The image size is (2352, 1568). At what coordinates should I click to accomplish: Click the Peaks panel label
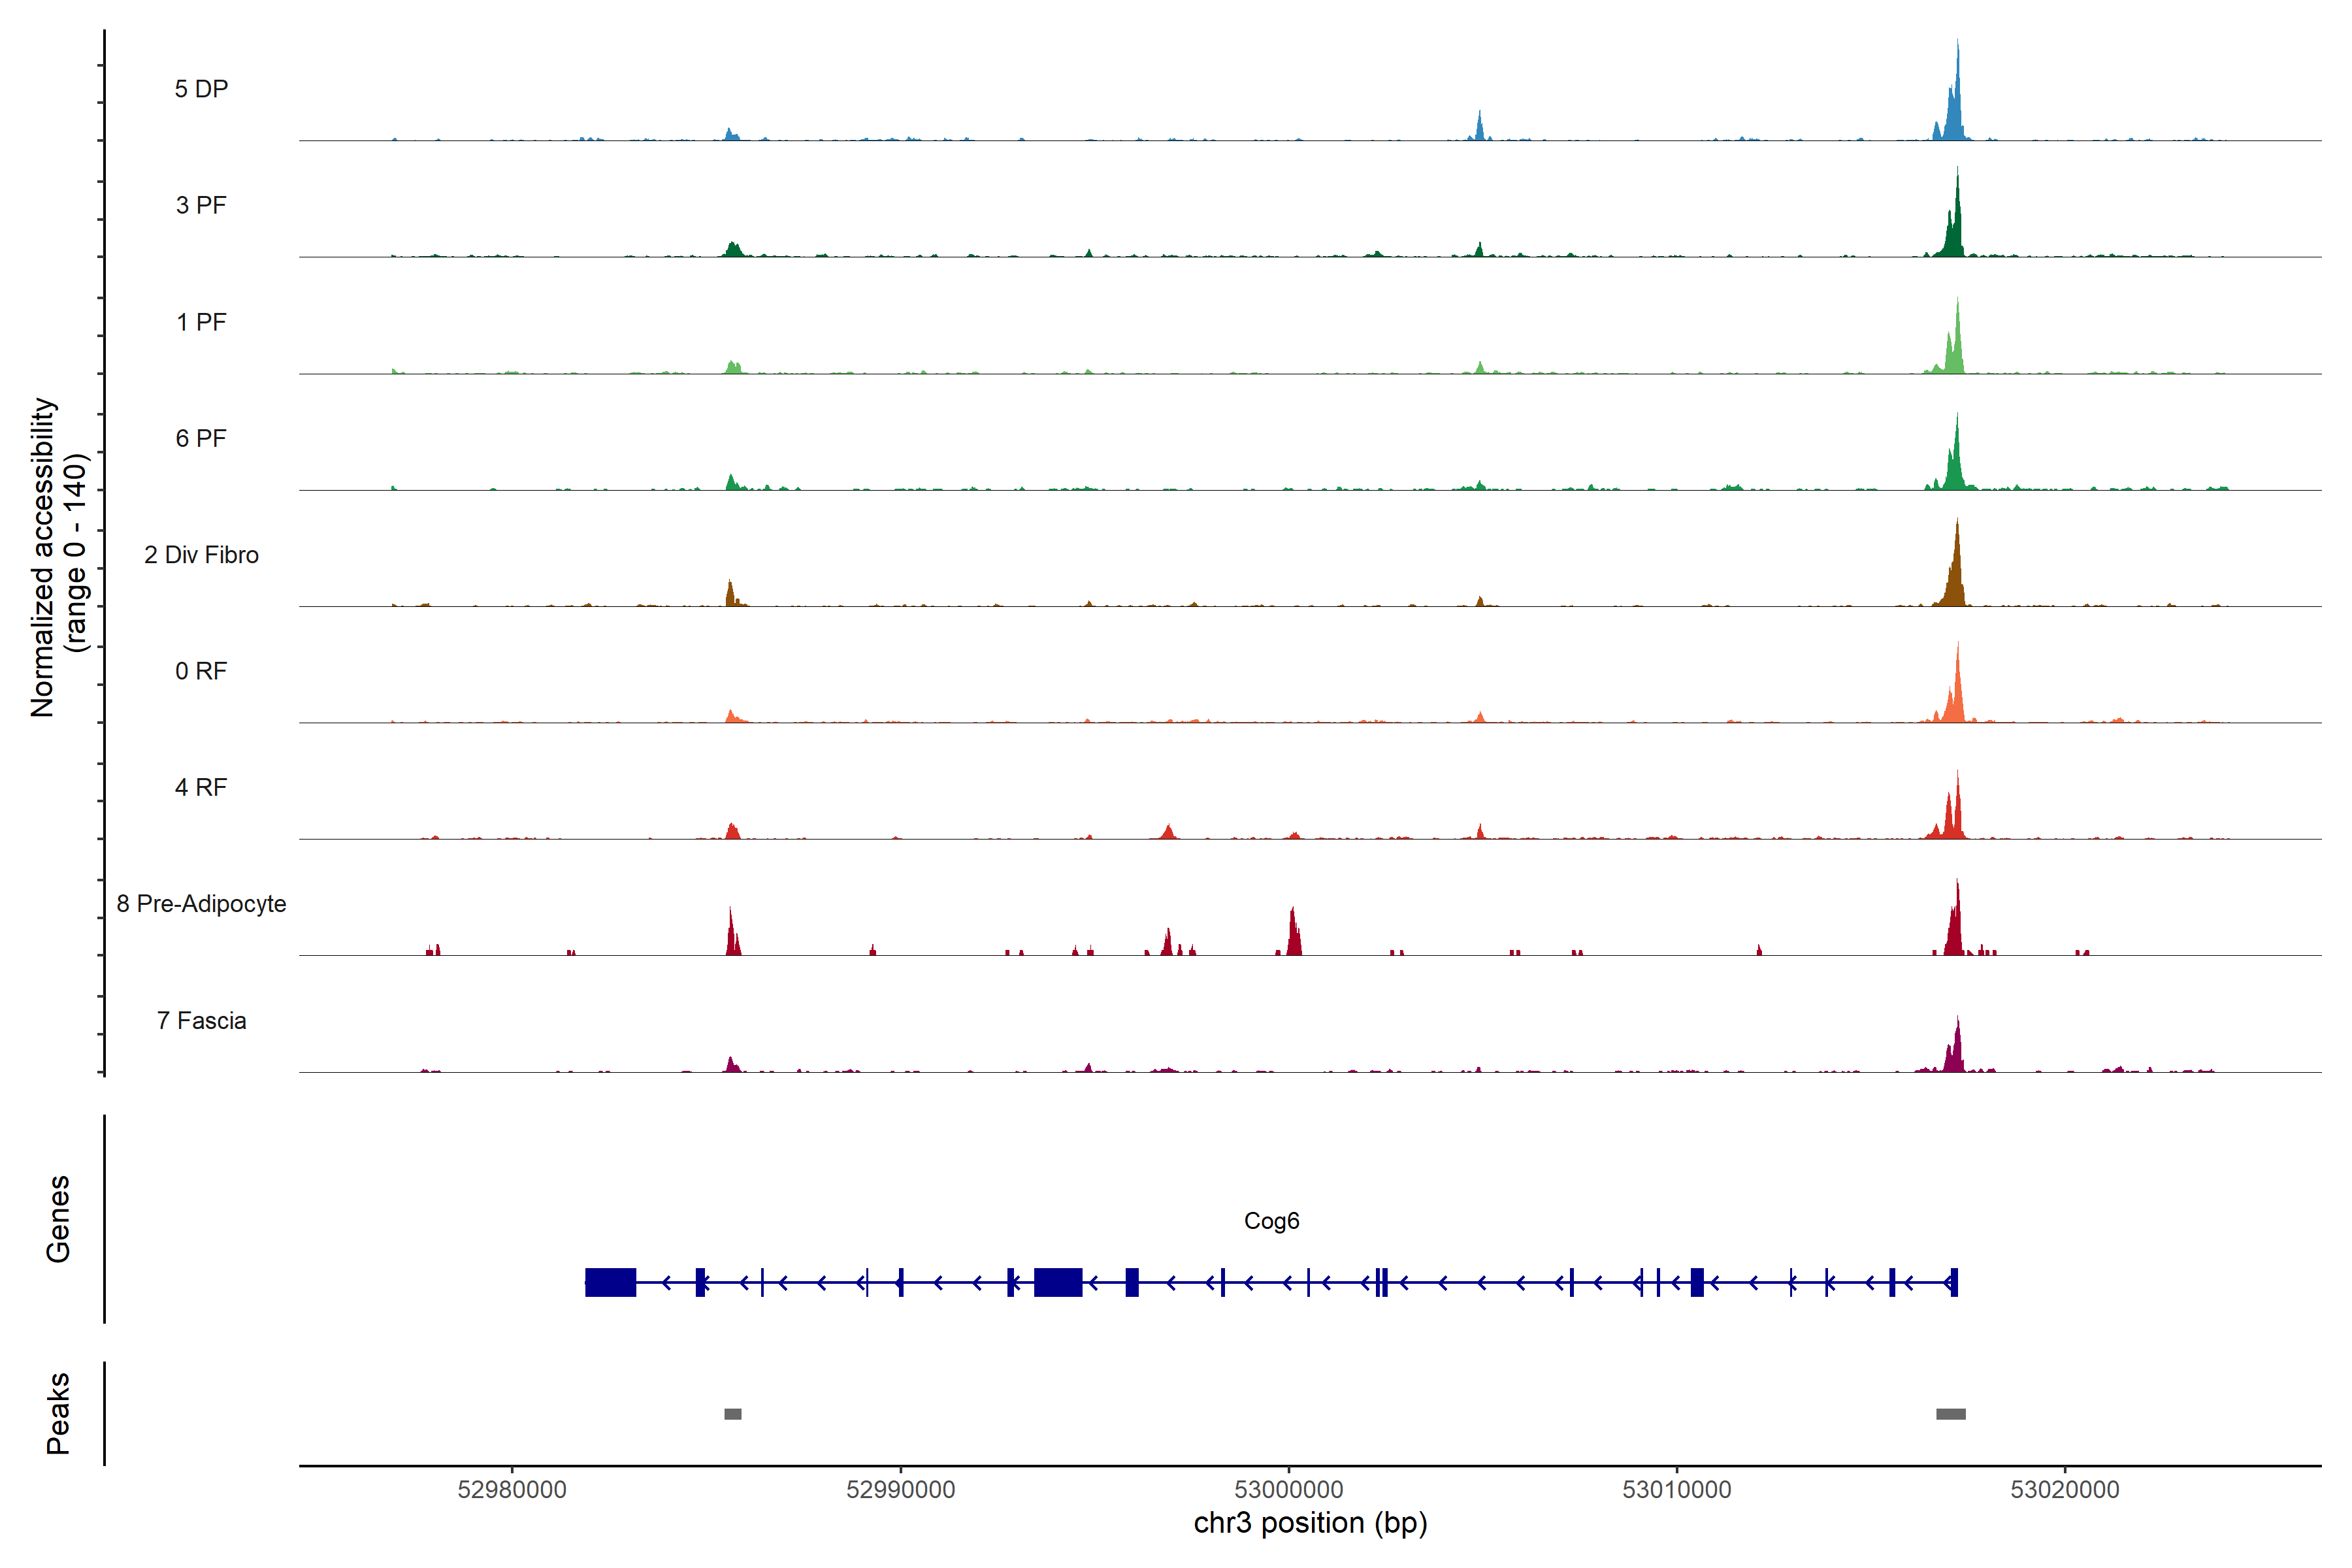click(58, 1413)
